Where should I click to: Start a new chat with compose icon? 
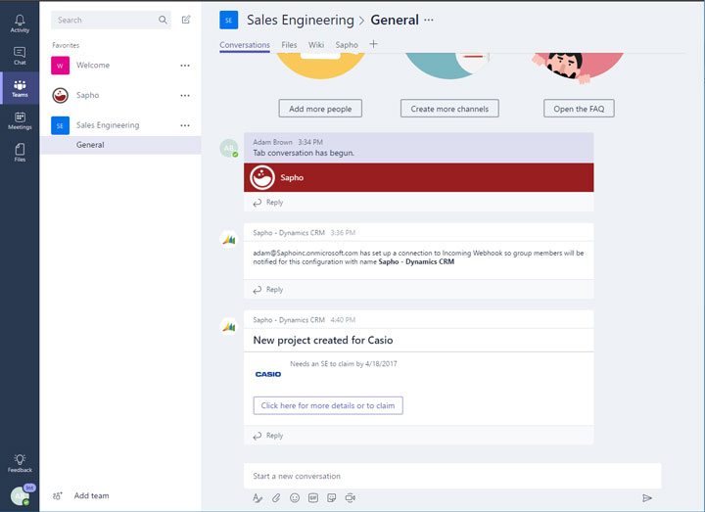click(186, 20)
